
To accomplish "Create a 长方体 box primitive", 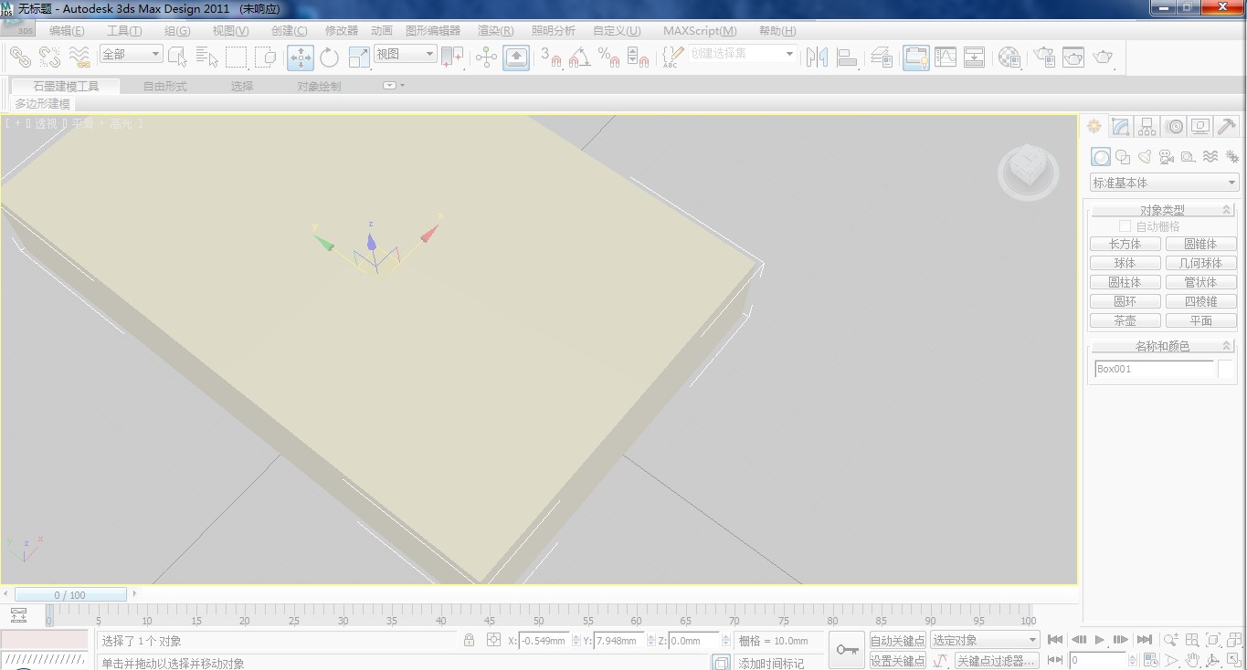I will tap(1125, 244).
